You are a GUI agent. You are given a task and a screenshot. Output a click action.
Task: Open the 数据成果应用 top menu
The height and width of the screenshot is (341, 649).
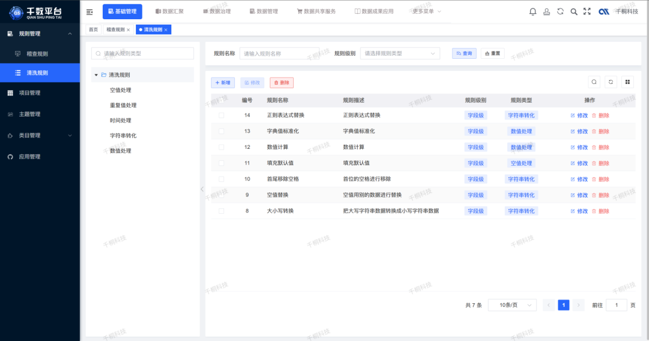pos(374,11)
